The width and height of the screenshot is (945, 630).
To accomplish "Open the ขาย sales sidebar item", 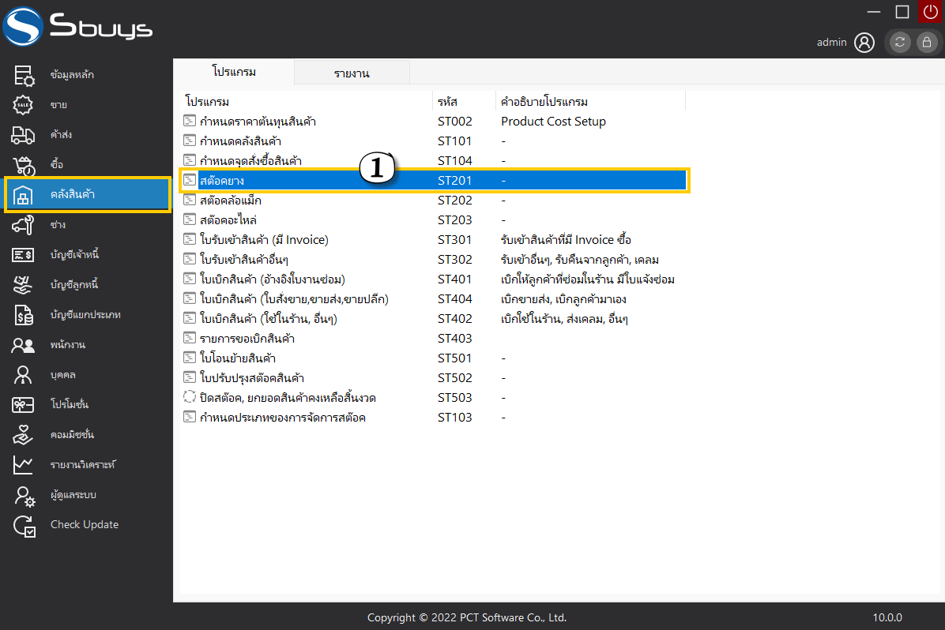I will 58,105.
